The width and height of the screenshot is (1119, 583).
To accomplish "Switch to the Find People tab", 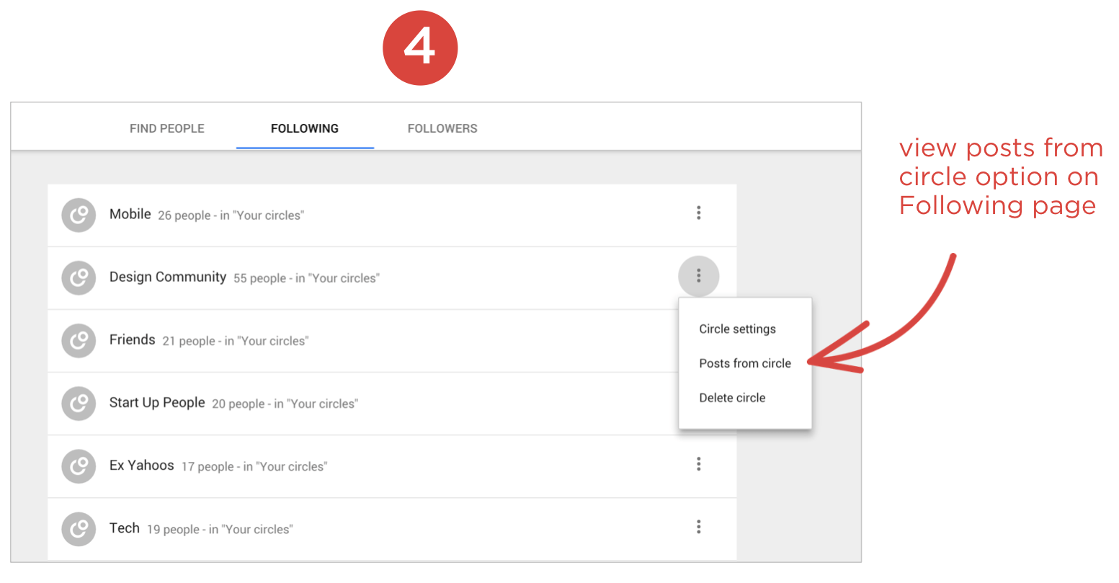I will point(167,128).
